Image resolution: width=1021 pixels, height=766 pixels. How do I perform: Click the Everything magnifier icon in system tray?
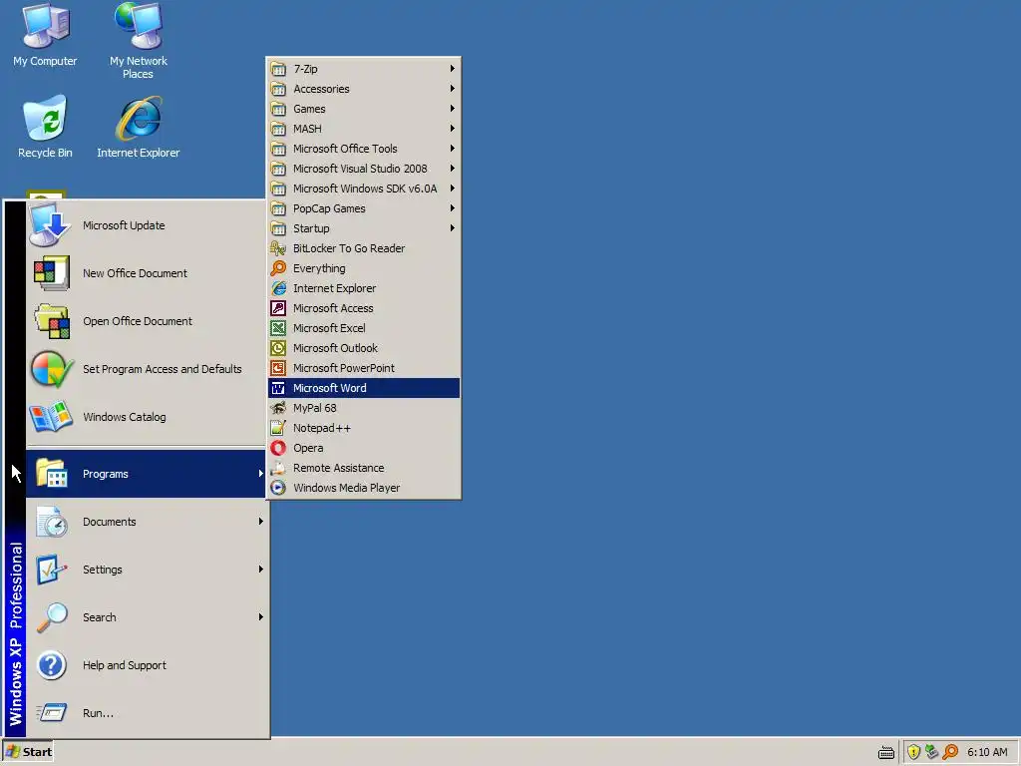coord(950,752)
